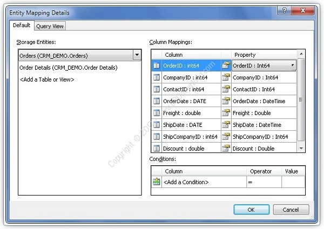Click the Column Mappings scrollbar thumb
324x229 pixels.
click(x=301, y=100)
